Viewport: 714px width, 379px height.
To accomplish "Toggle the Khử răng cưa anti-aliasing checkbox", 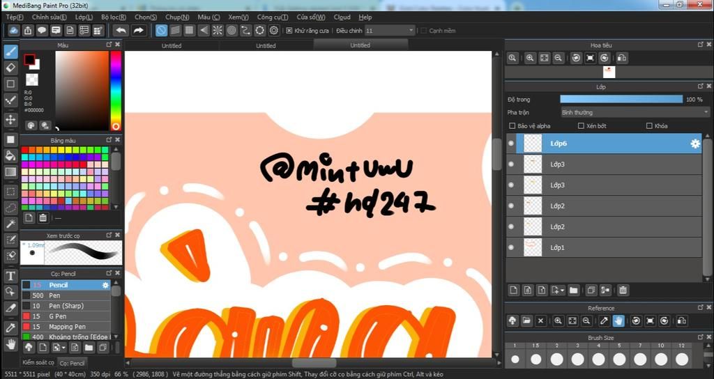I will pos(289,31).
